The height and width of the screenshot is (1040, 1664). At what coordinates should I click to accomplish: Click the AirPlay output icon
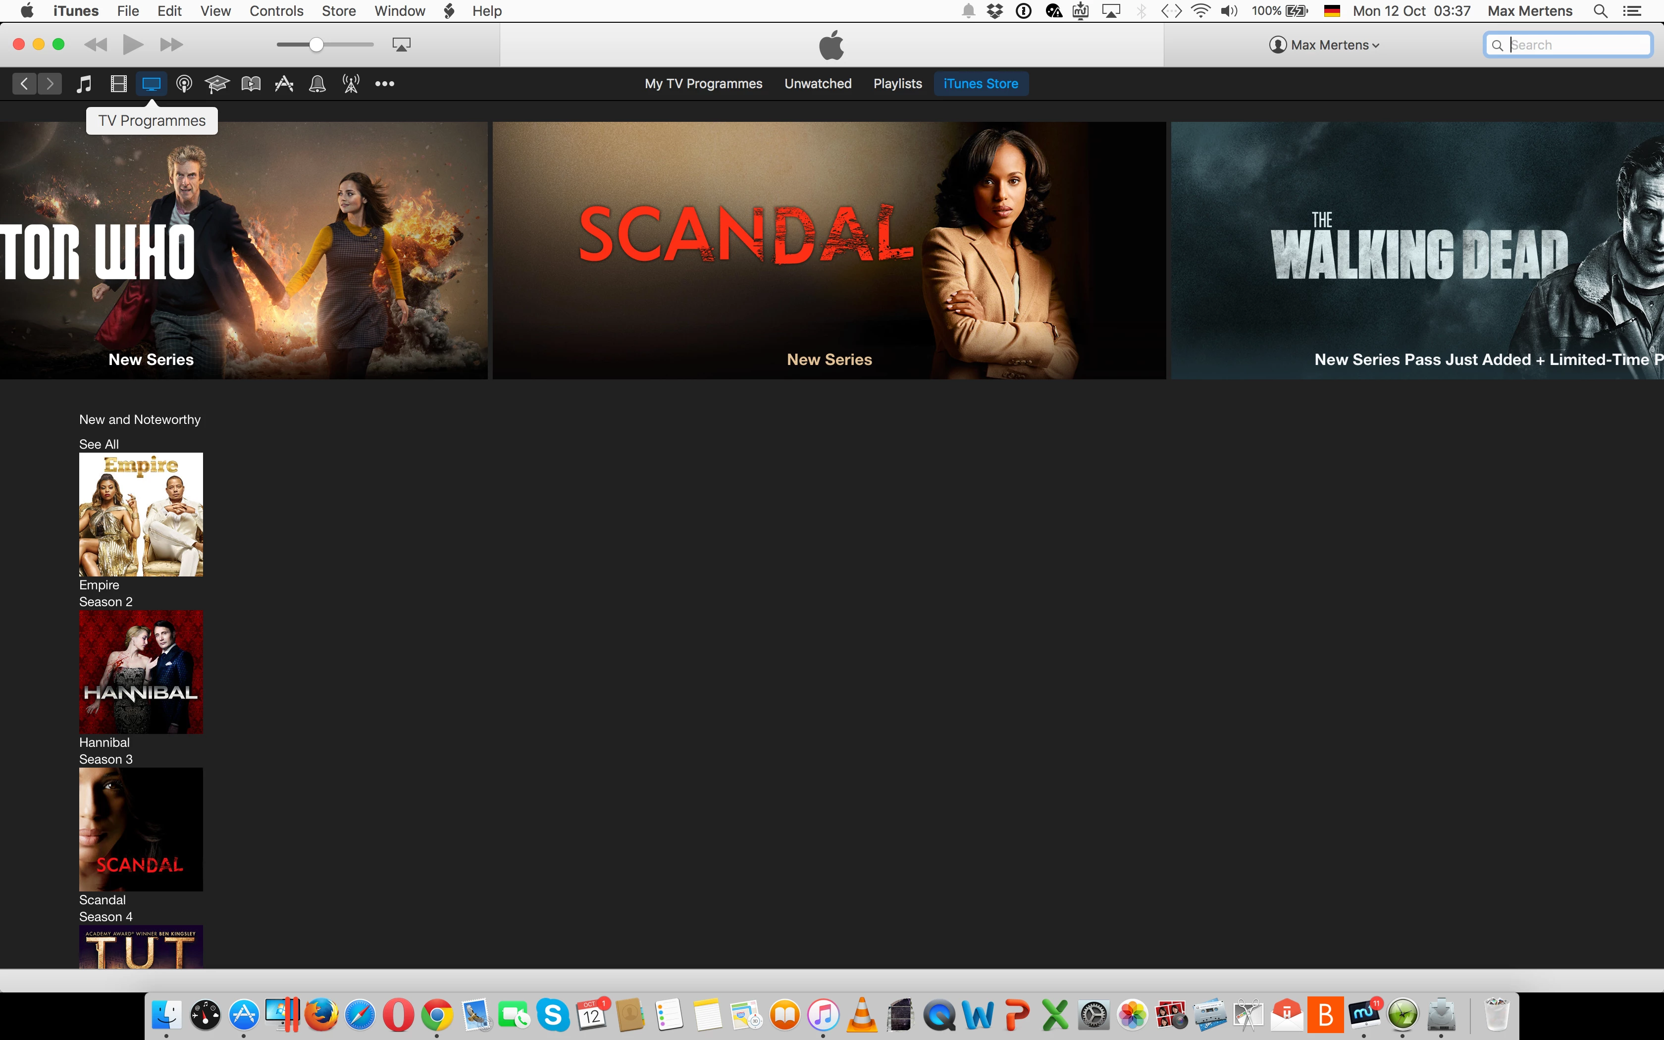(402, 45)
